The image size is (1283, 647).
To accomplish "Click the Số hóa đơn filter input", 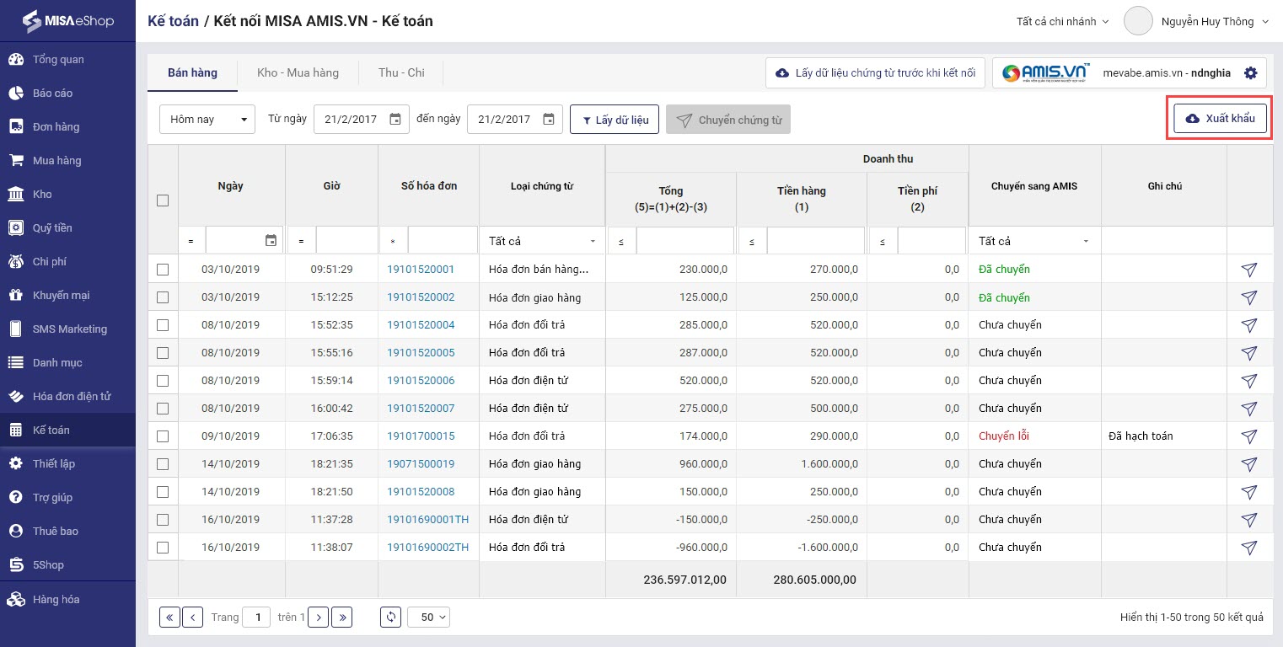I will click(443, 241).
